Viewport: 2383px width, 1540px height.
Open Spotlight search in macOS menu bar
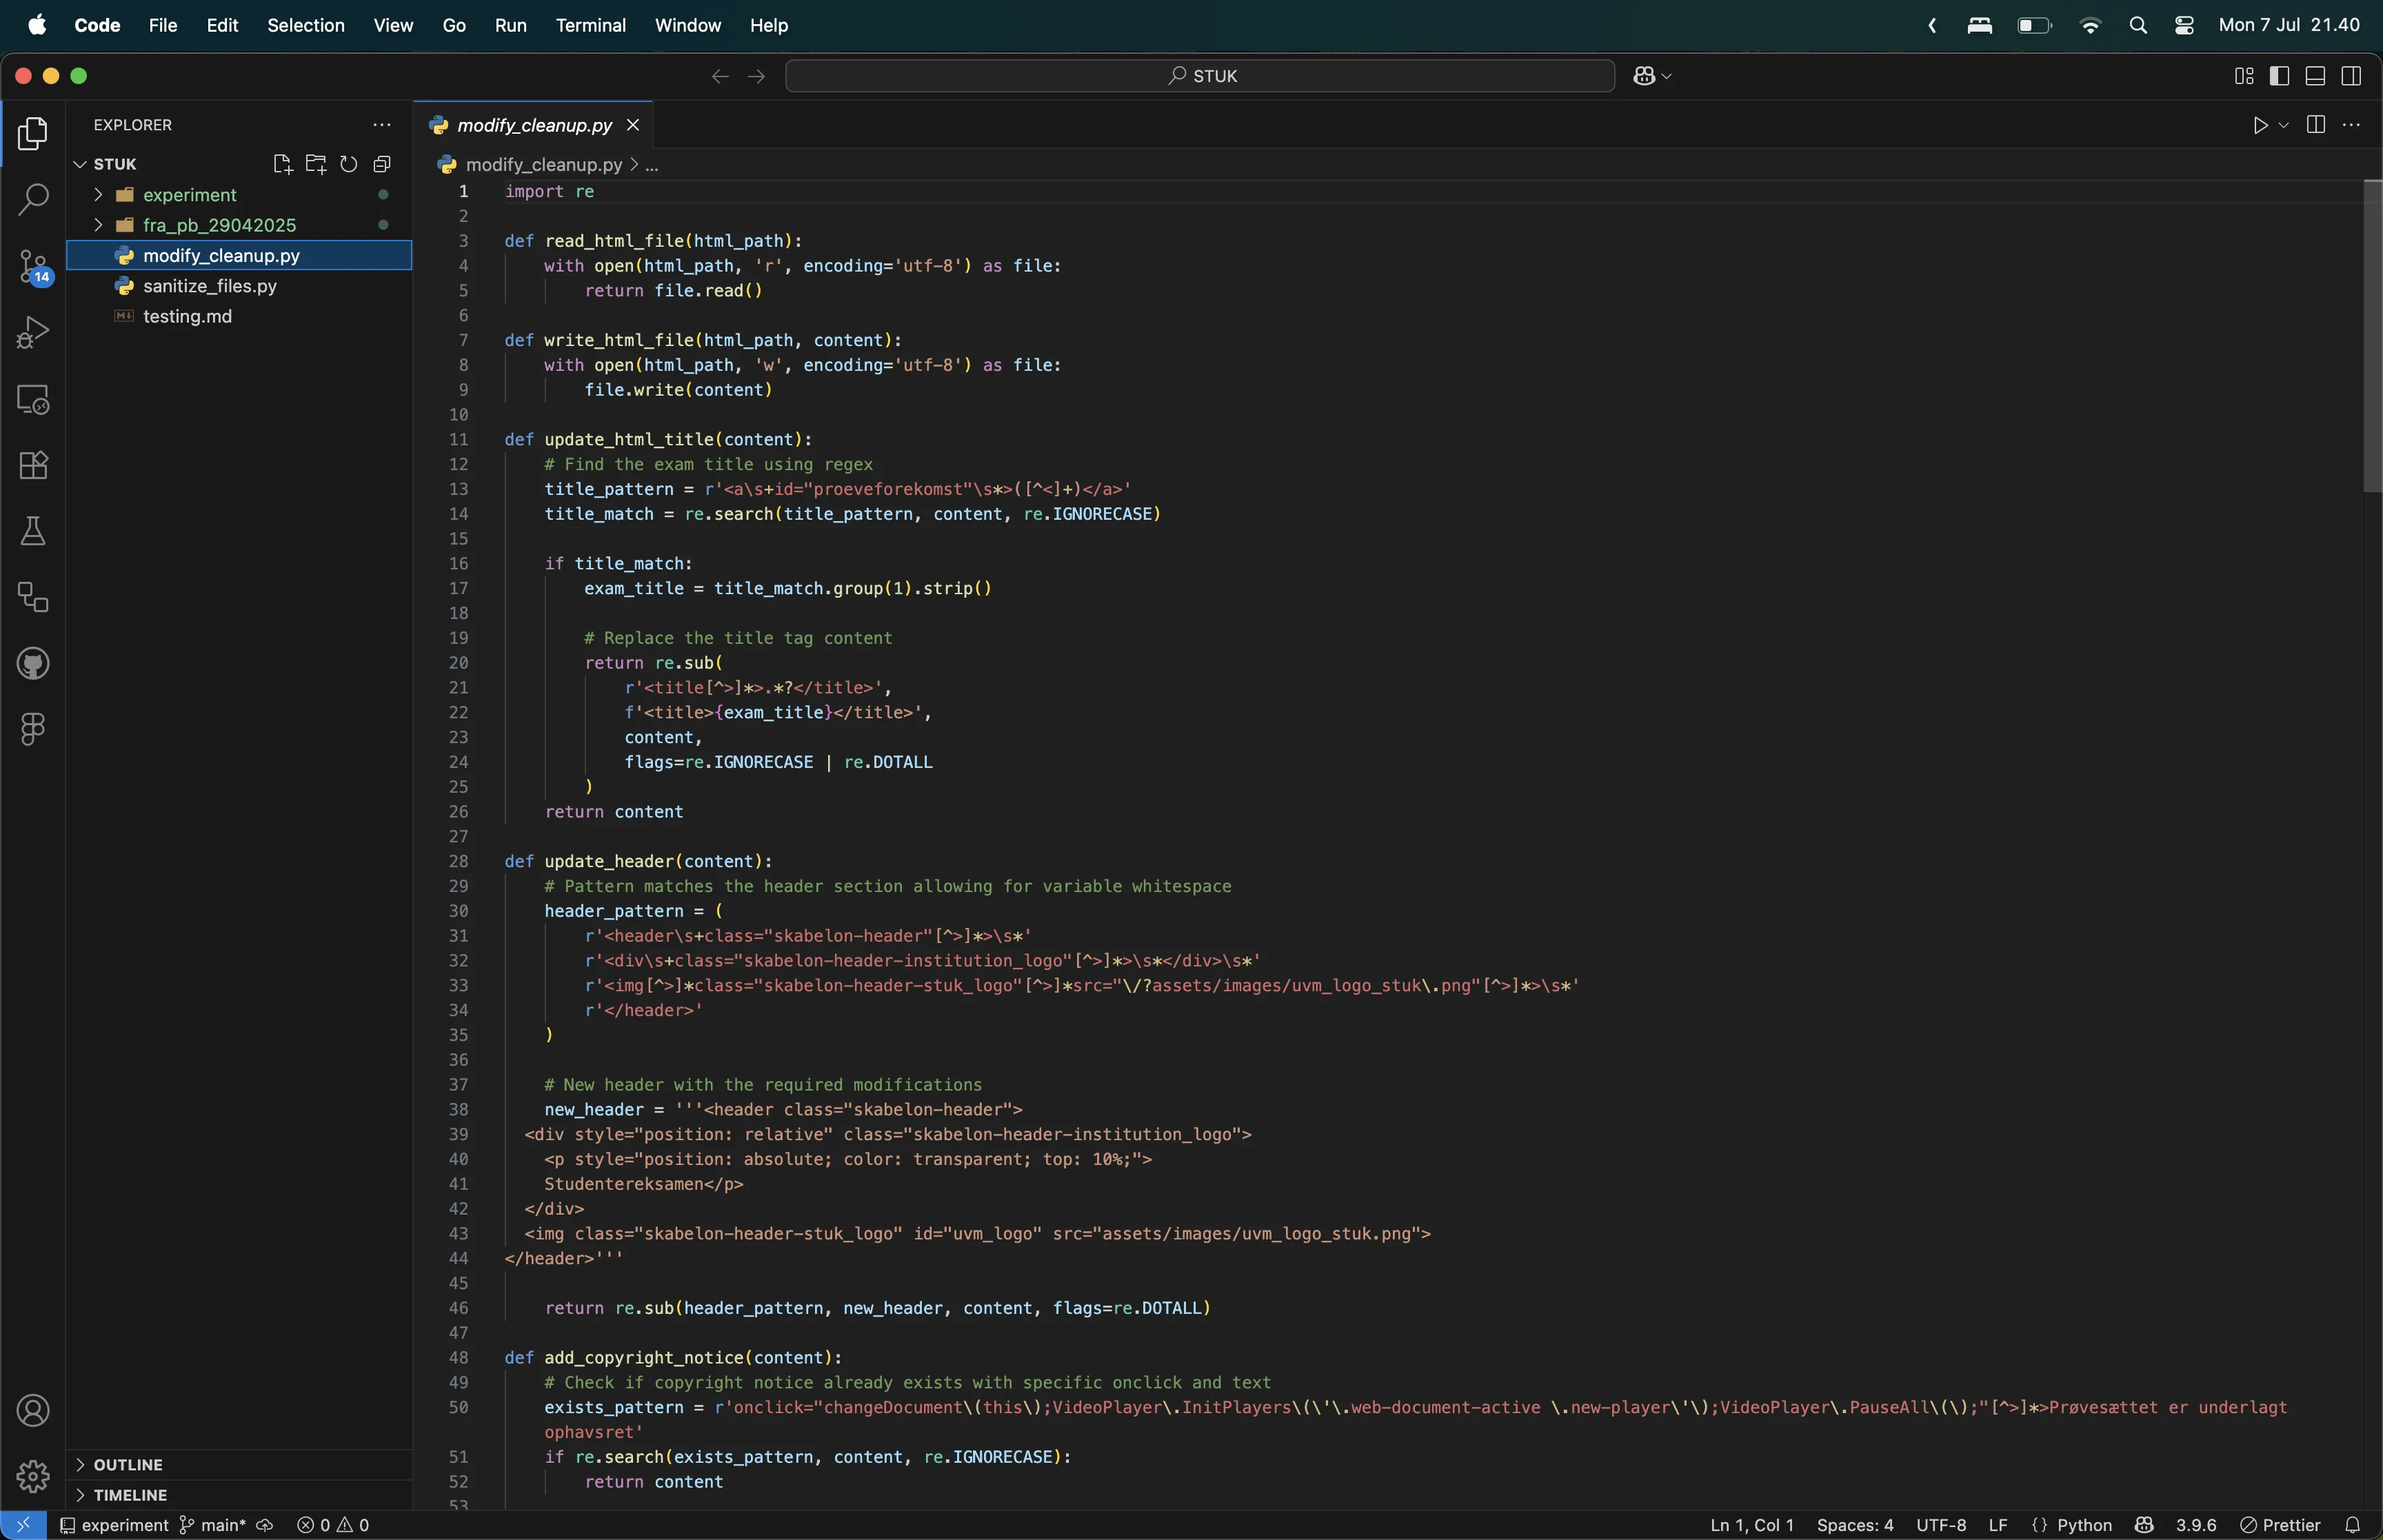2138,25
